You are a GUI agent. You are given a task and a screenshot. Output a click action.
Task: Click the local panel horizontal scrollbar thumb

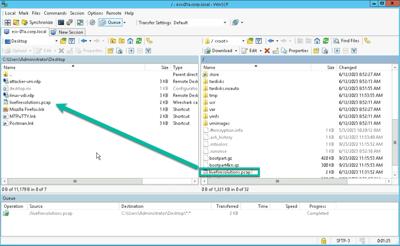(75, 181)
